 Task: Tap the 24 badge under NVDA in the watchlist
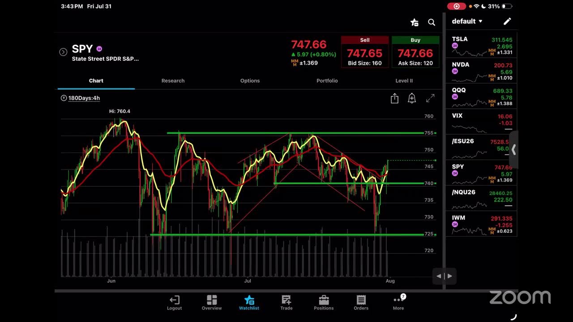(x=455, y=72)
